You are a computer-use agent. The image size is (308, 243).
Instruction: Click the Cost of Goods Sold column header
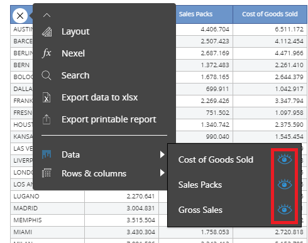(x=270, y=14)
